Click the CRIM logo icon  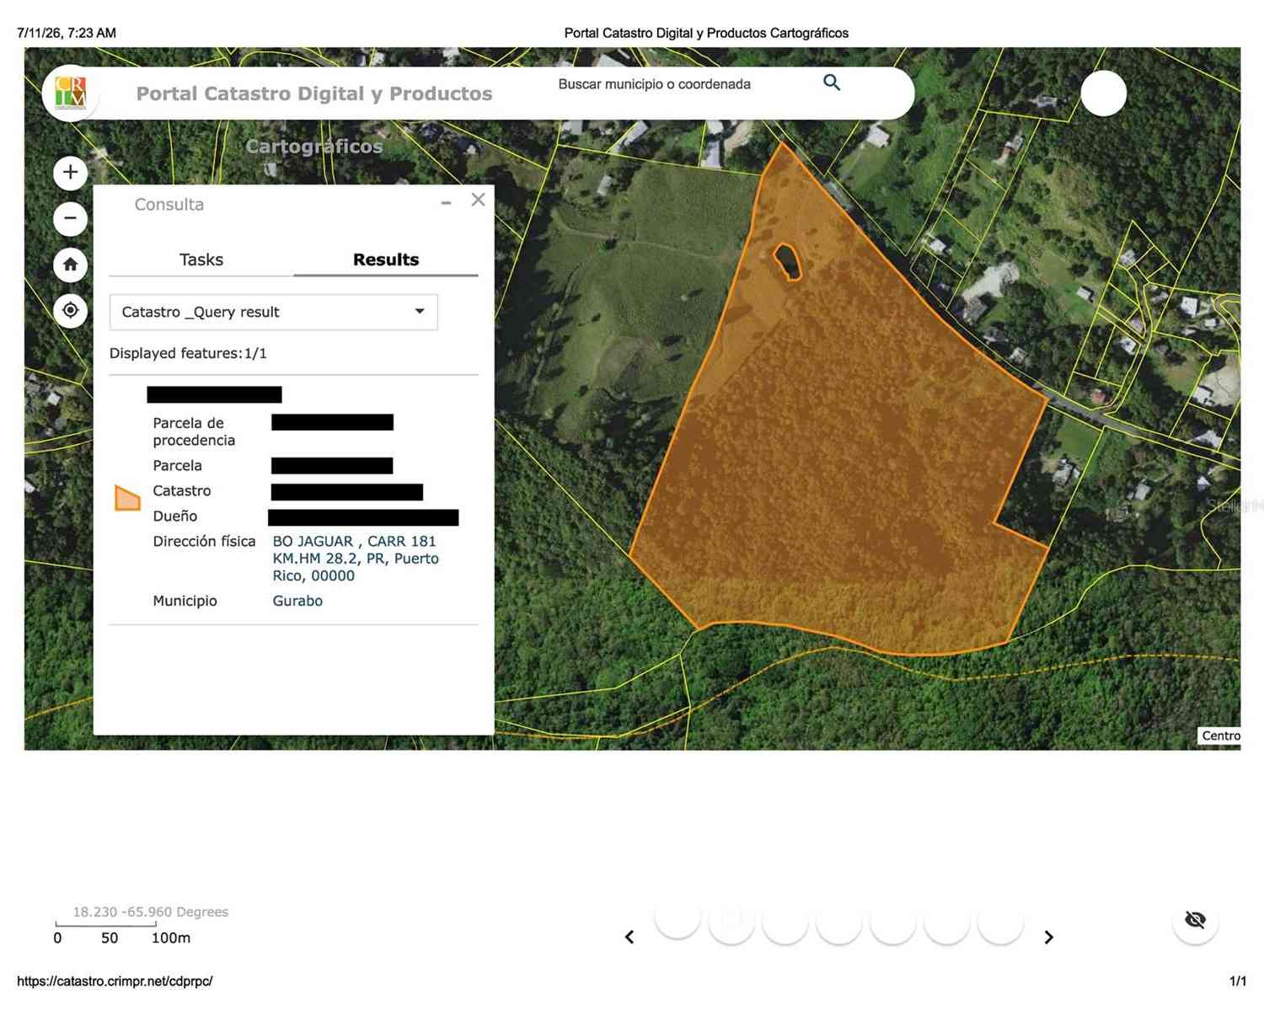pyautogui.click(x=70, y=93)
